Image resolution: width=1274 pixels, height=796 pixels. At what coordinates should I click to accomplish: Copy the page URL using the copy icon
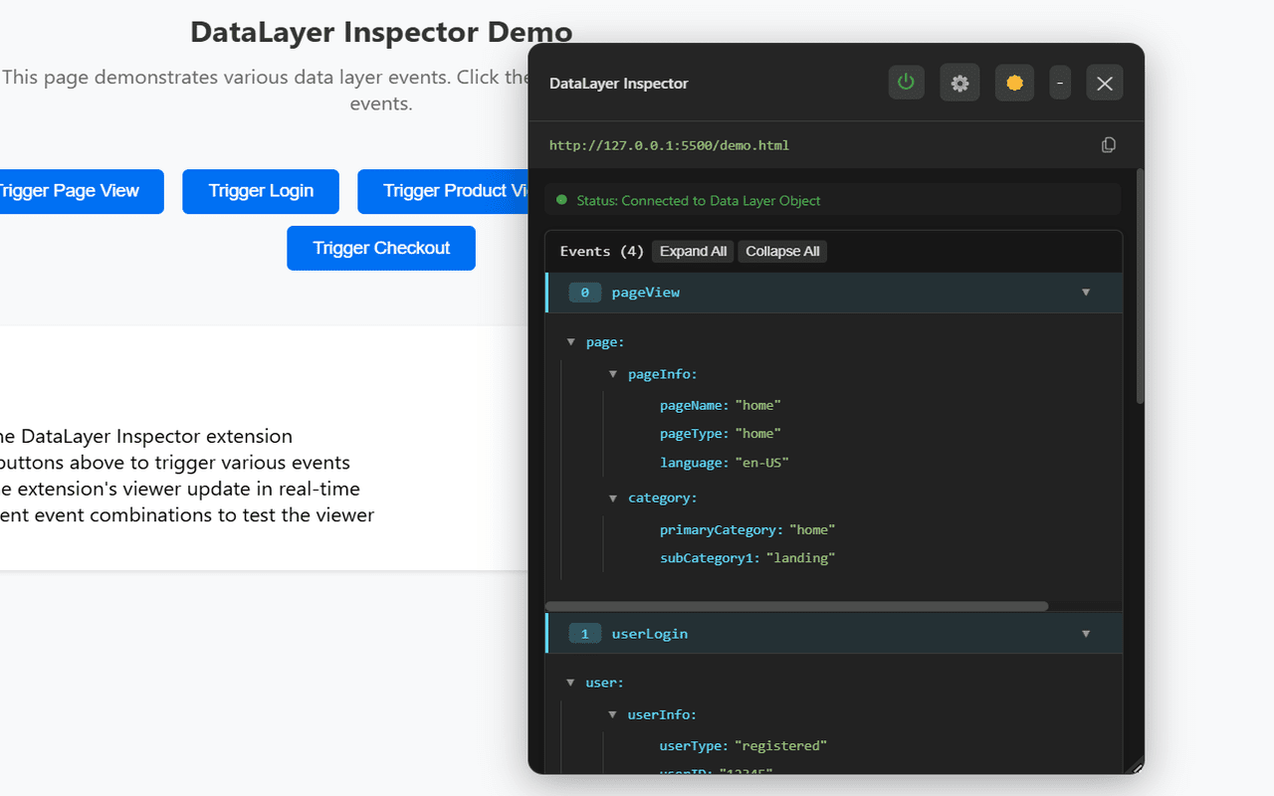pos(1108,144)
